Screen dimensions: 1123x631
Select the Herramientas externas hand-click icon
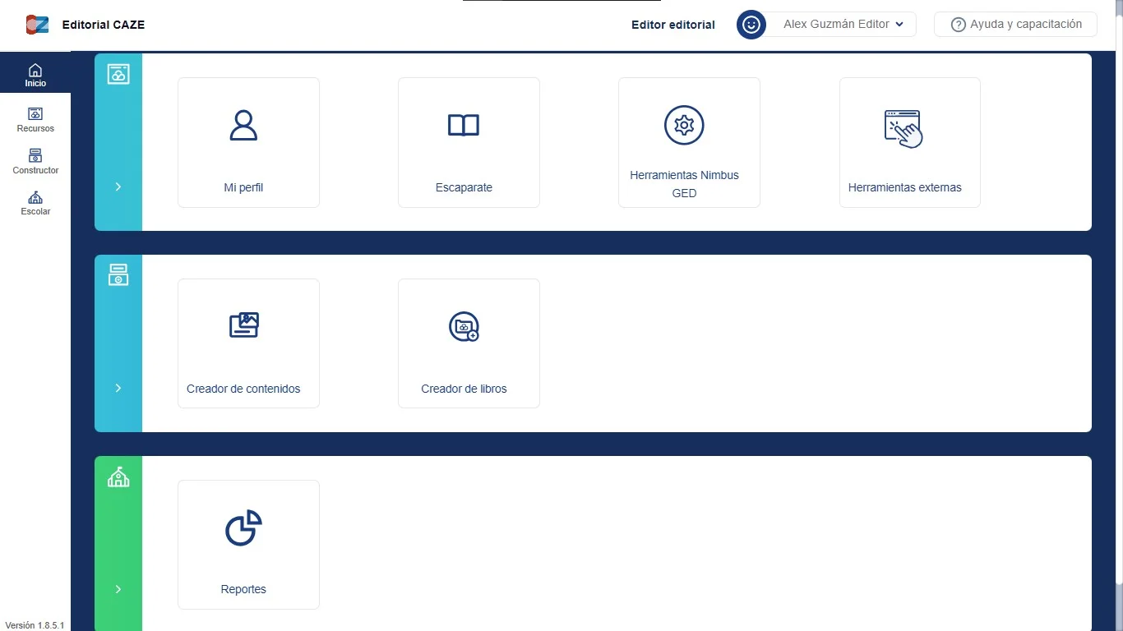(x=903, y=129)
